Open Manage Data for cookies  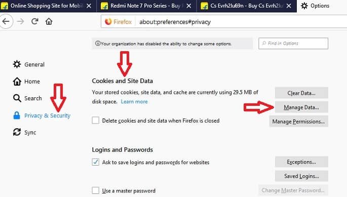301,107
